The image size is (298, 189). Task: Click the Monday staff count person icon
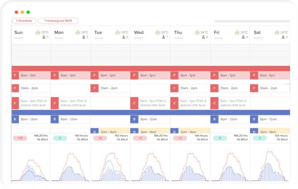(84, 37)
